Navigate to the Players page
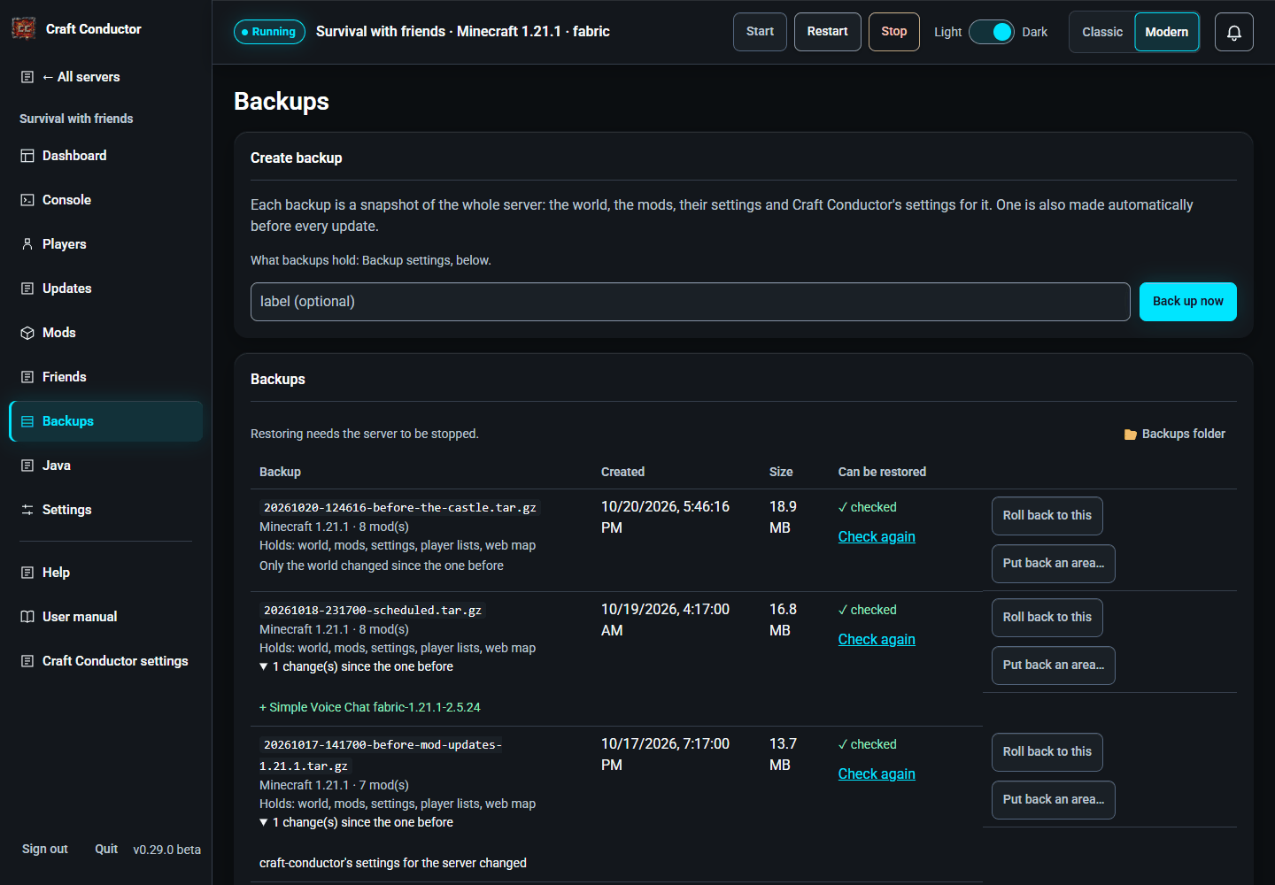 pos(106,244)
